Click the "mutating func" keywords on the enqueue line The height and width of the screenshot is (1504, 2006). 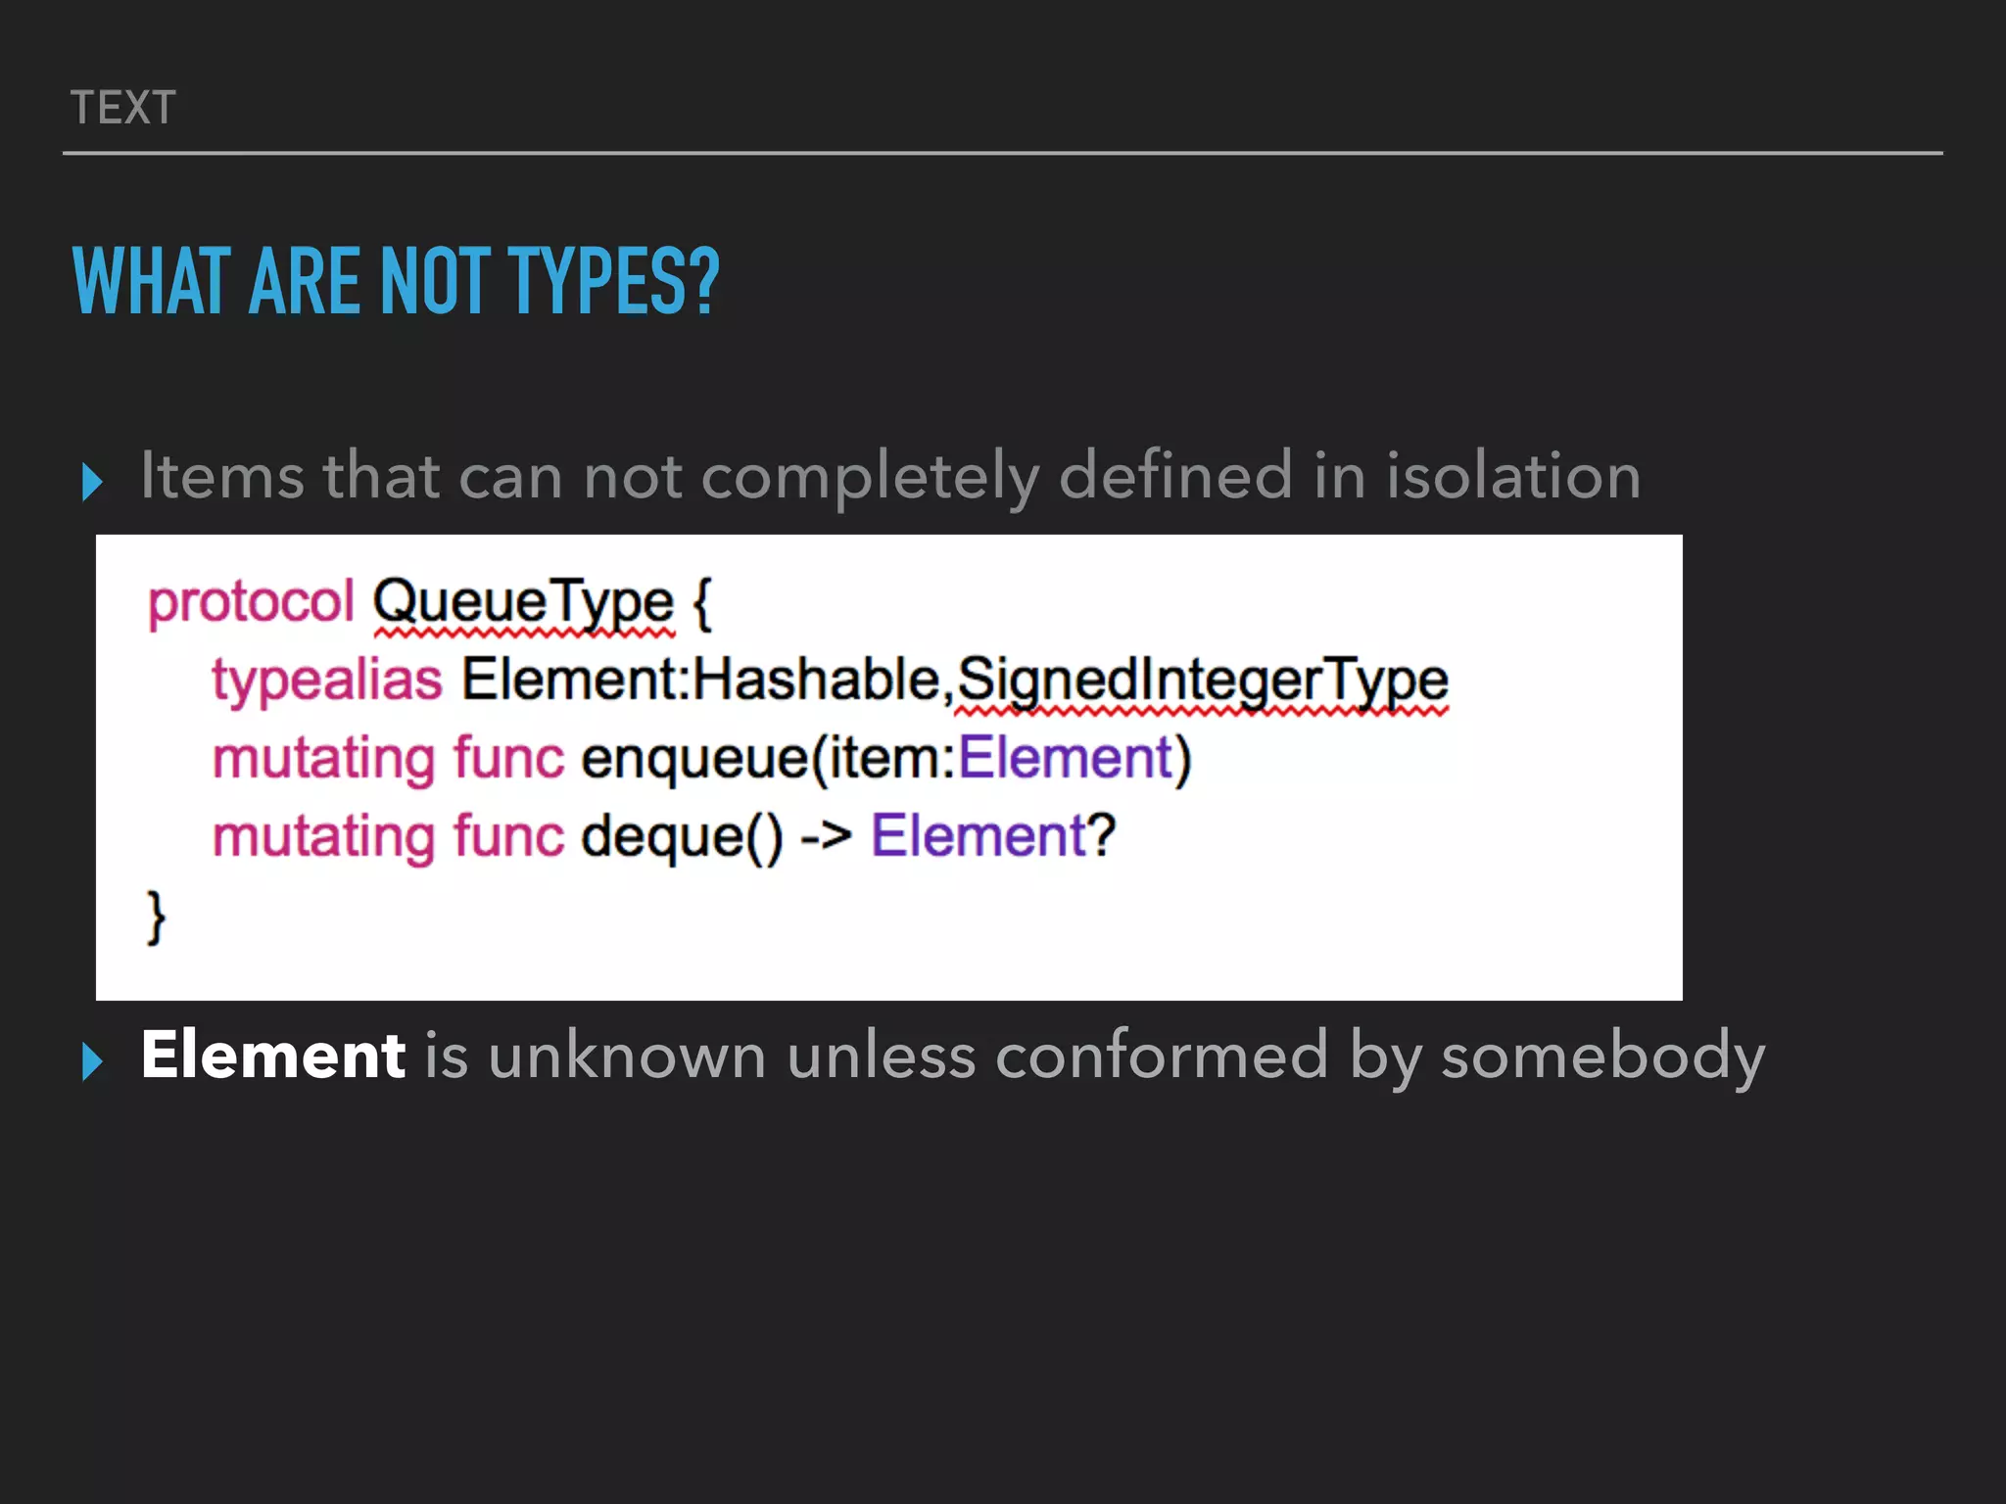pos(388,758)
